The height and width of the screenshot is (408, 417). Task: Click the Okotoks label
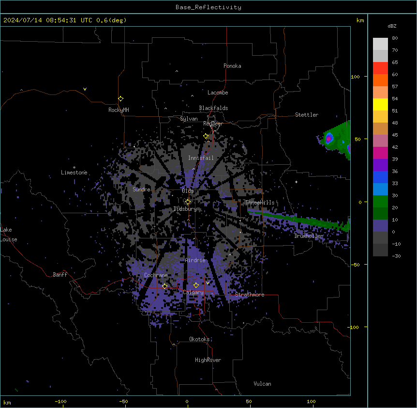199,339
